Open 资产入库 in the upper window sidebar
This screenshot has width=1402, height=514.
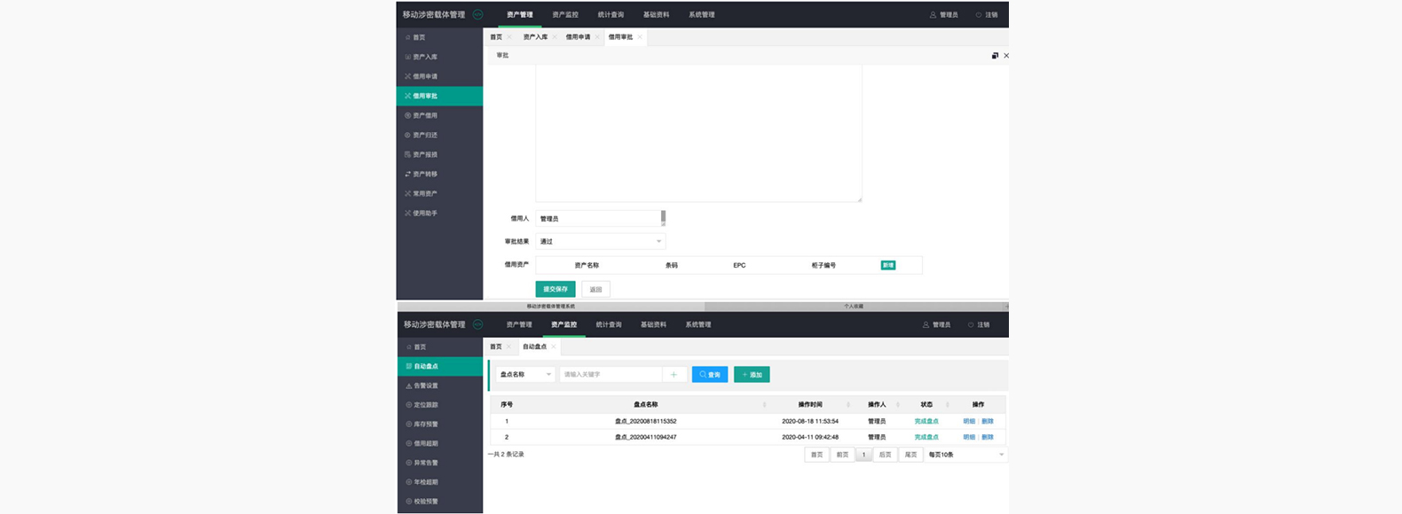424,57
